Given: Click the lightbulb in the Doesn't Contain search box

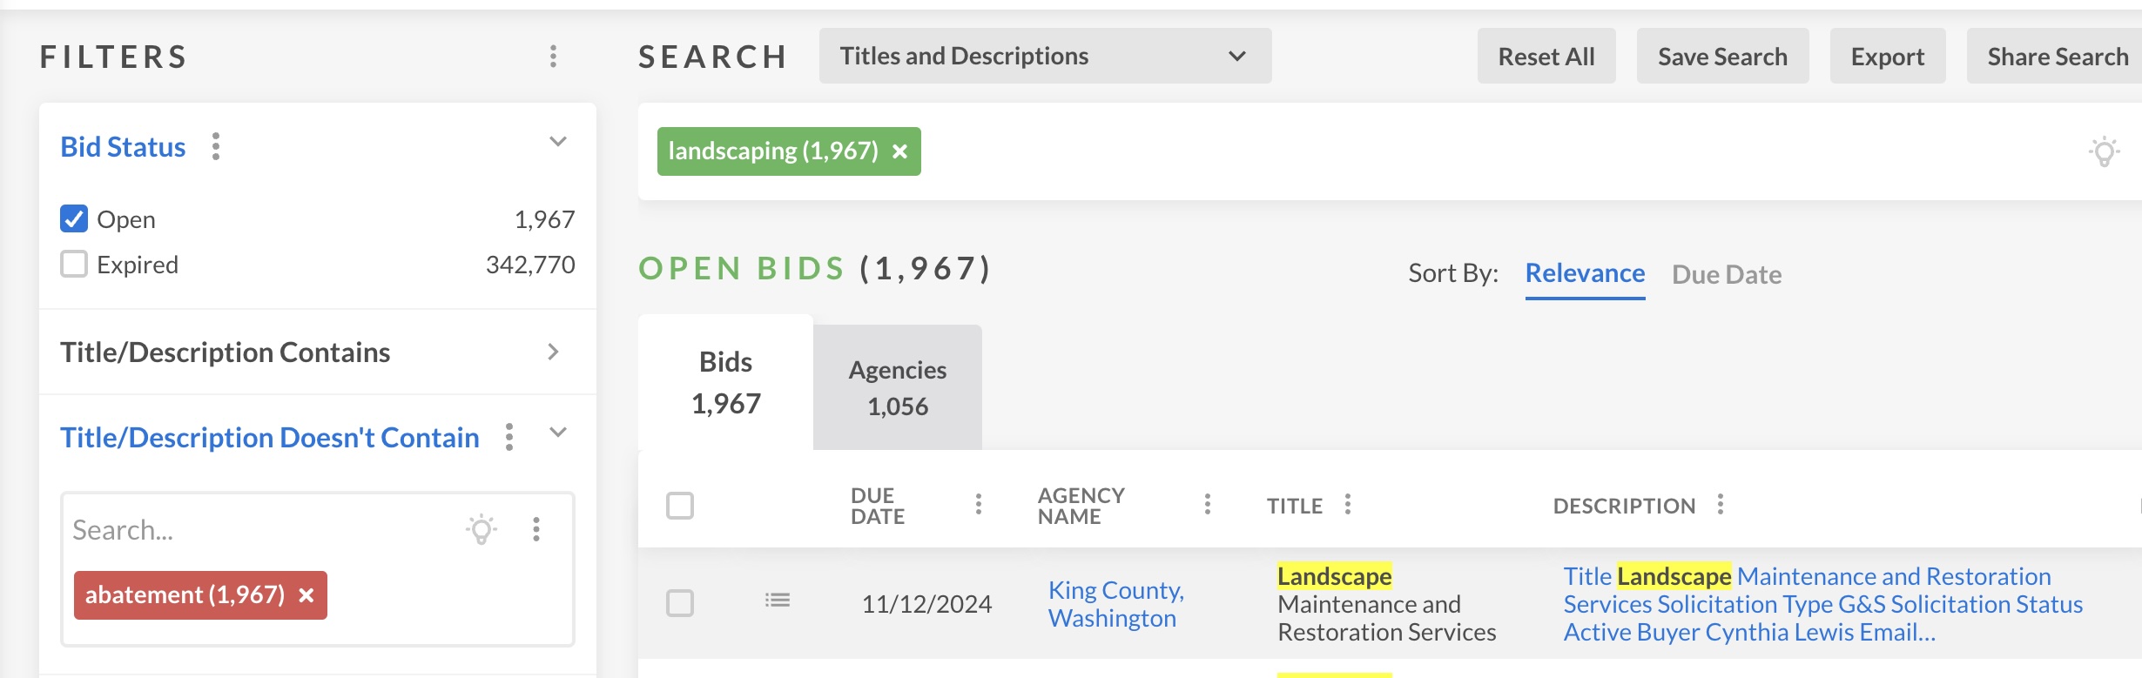Looking at the screenshot, I should pyautogui.click(x=481, y=529).
